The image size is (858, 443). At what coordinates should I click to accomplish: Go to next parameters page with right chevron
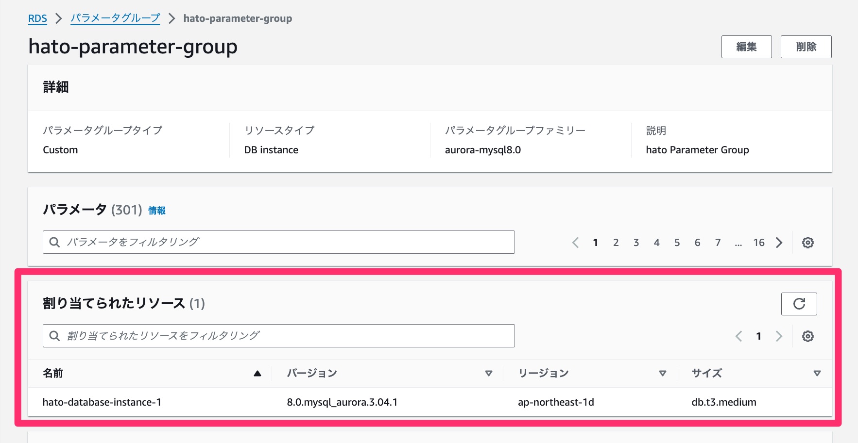pyautogui.click(x=779, y=242)
